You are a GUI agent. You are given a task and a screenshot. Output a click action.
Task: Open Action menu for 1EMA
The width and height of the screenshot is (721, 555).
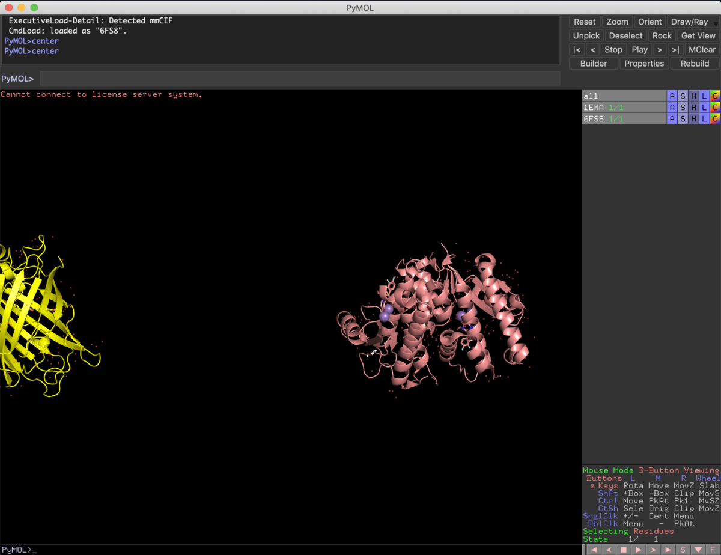(672, 108)
